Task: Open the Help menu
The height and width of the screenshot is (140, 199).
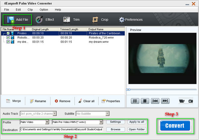Action: [x=58, y=10]
